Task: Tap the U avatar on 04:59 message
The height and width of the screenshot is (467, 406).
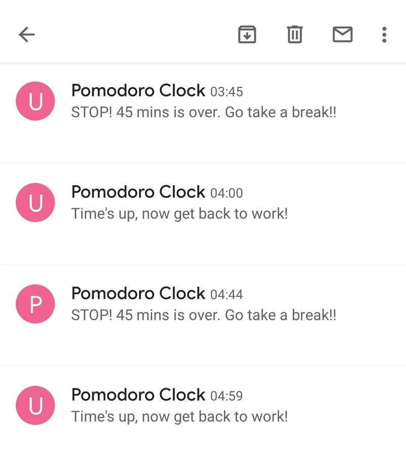Action: pos(35,406)
